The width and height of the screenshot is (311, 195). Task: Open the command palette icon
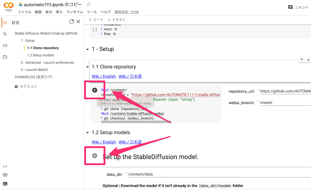click(5, 175)
